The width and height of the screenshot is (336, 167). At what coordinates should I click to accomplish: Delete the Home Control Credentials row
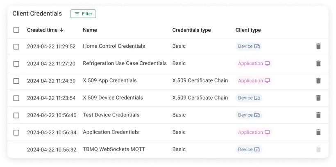(x=318, y=47)
